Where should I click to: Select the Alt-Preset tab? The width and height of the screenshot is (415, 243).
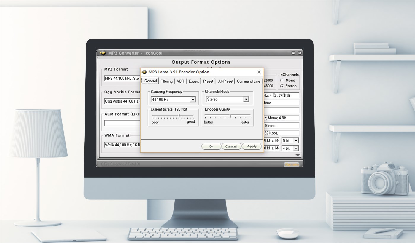pyautogui.click(x=225, y=81)
